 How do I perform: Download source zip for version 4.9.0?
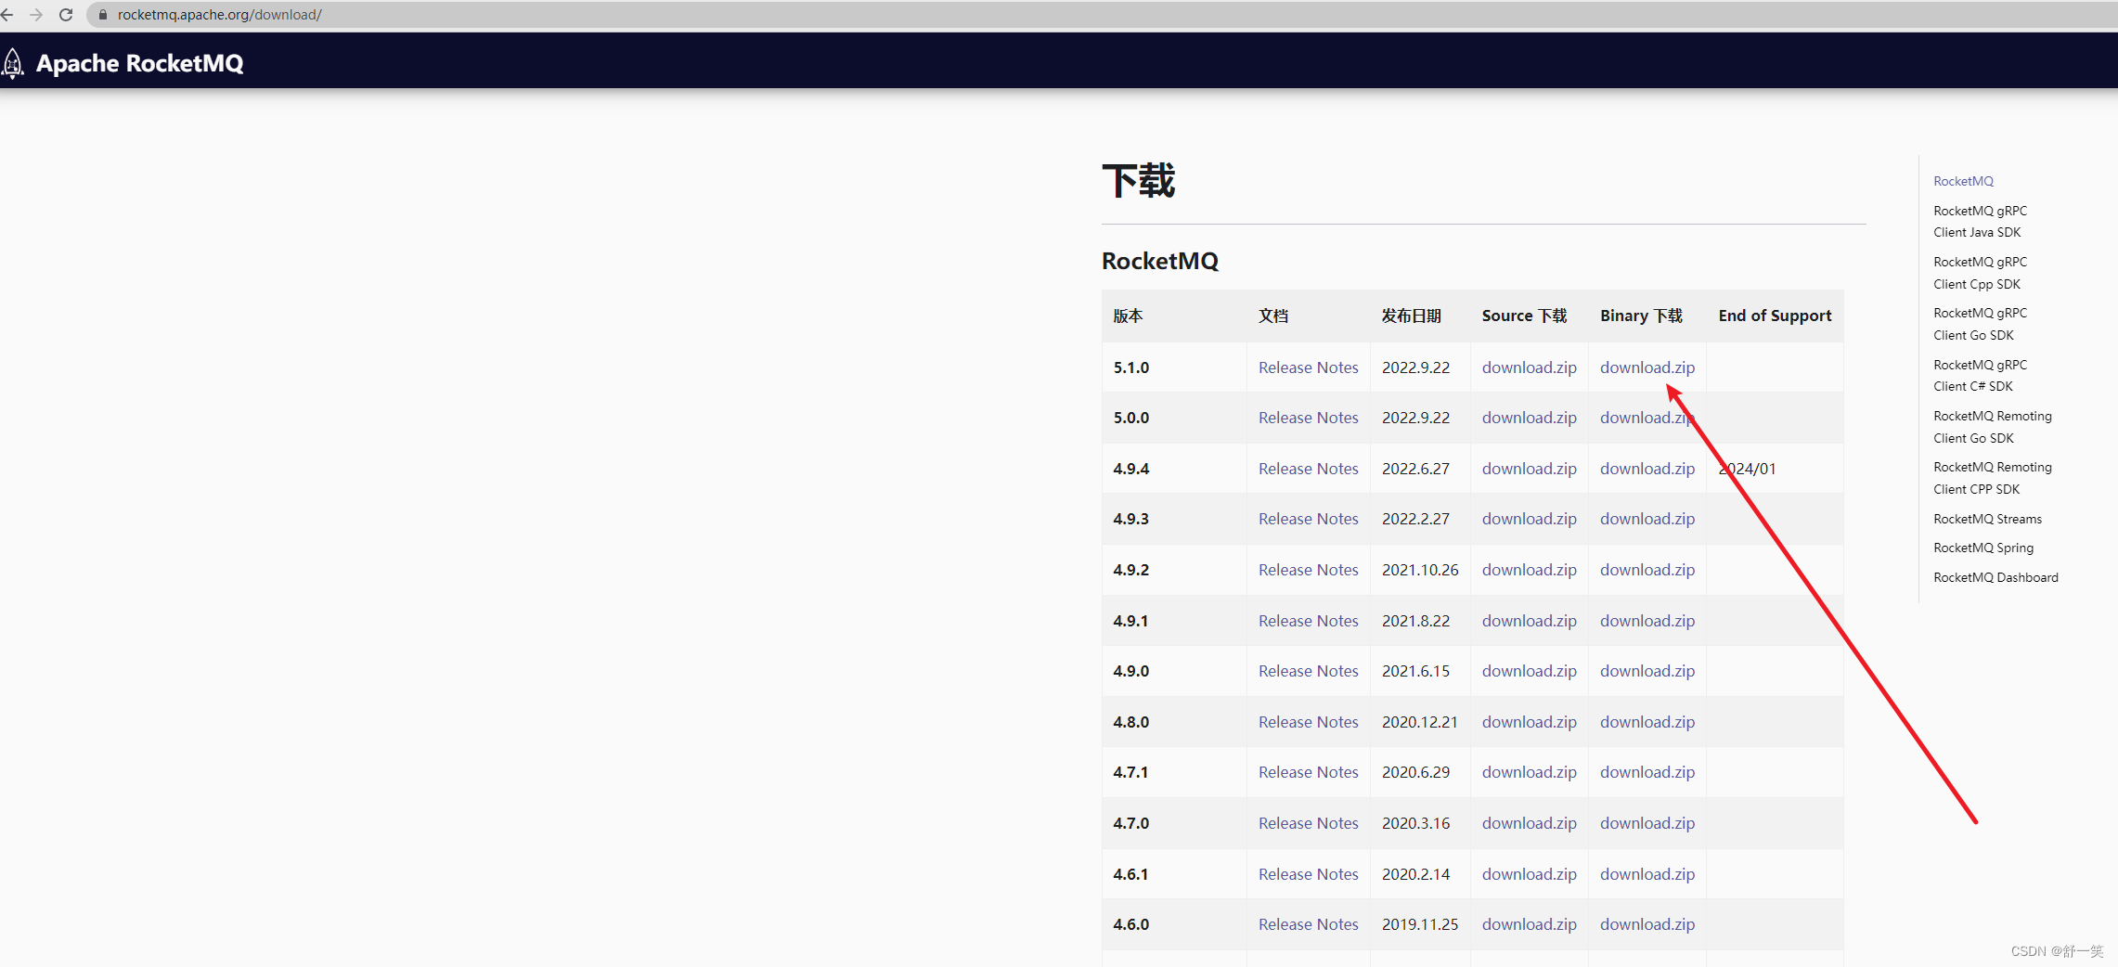point(1529,671)
